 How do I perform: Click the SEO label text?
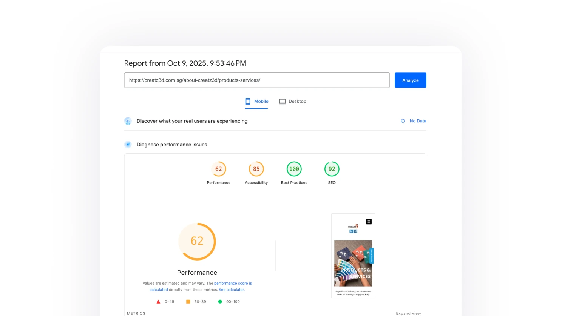click(x=332, y=183)
